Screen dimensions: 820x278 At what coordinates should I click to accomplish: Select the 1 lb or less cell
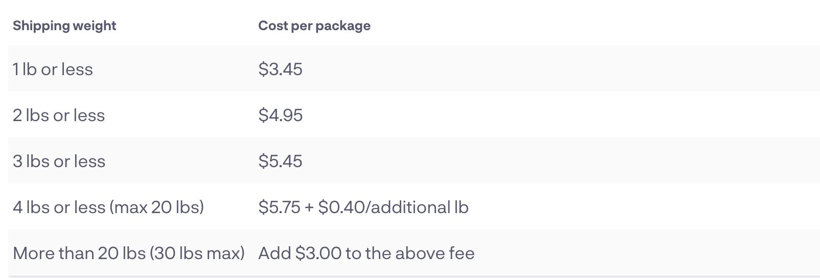[x=53, y=69]
